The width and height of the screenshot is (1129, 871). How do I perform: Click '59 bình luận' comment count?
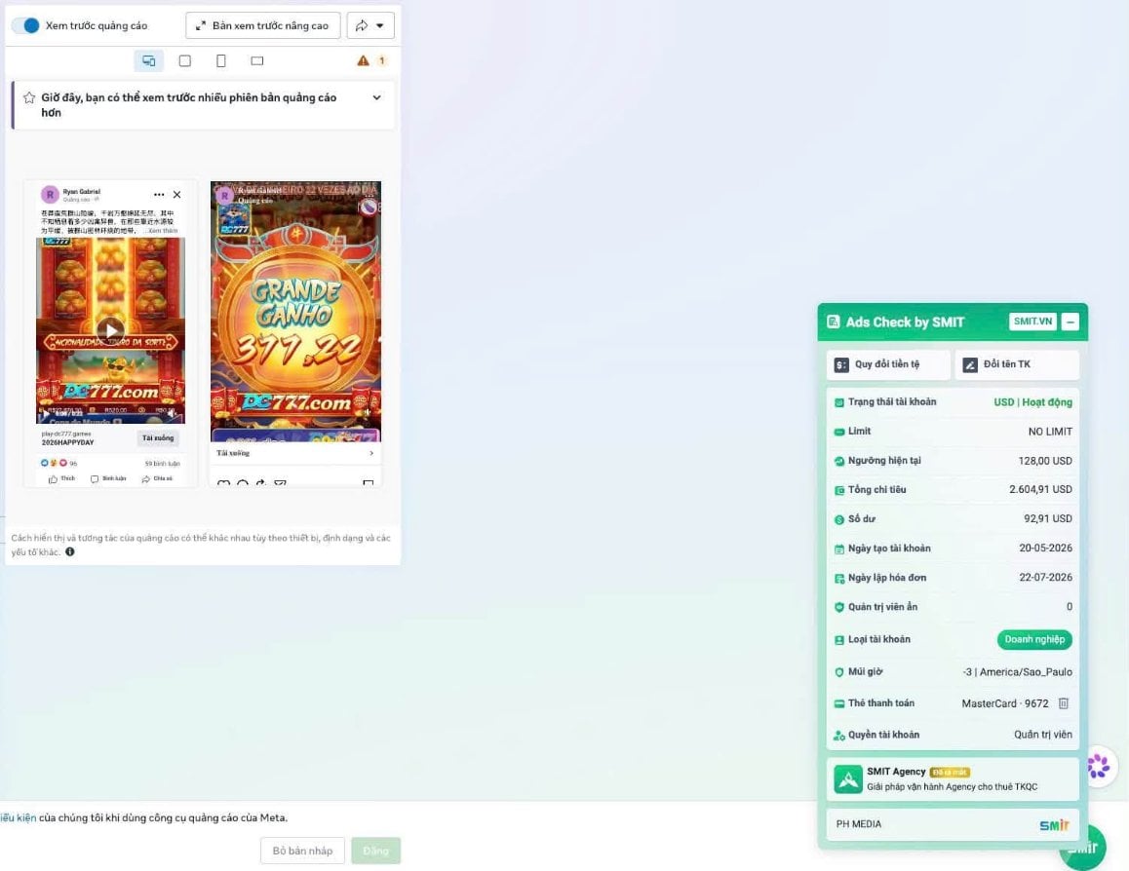click(163, 464)
